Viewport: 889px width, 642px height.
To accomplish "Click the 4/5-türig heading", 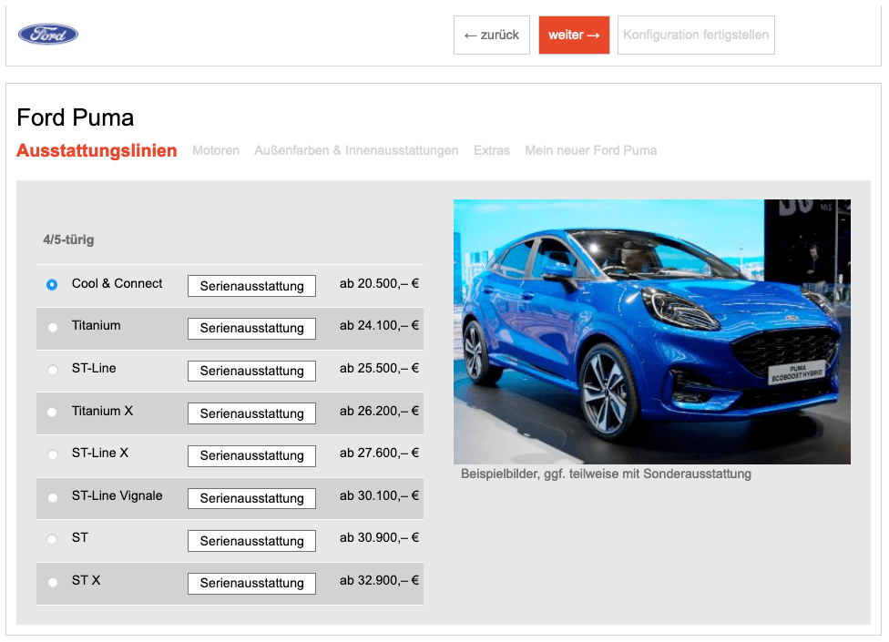I will coord(68,239).
